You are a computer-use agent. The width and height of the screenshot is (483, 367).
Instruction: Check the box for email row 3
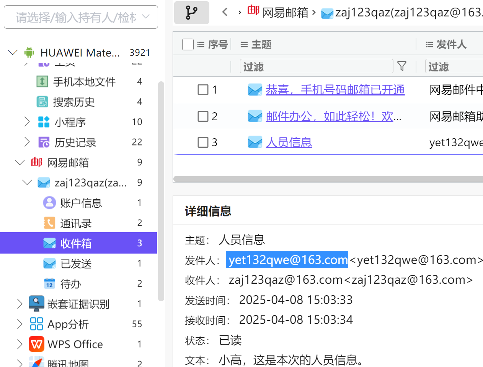tap(203, 142)
